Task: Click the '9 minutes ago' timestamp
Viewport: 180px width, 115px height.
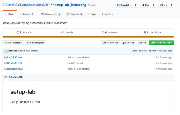Action: 164,63
